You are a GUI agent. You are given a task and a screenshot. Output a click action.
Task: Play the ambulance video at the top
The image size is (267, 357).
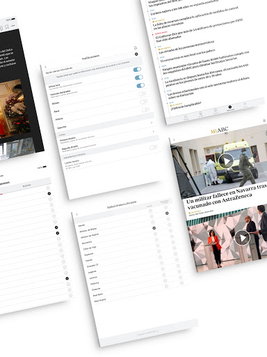[226, 161]
